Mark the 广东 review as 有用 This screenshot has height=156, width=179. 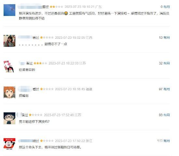click(167, 7)
